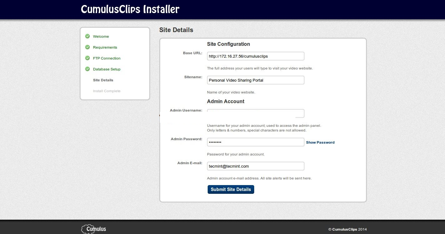Go to the Requirements step
This screenshot has height=234, width=445.
pyautogui.click(x=105, y=47)
